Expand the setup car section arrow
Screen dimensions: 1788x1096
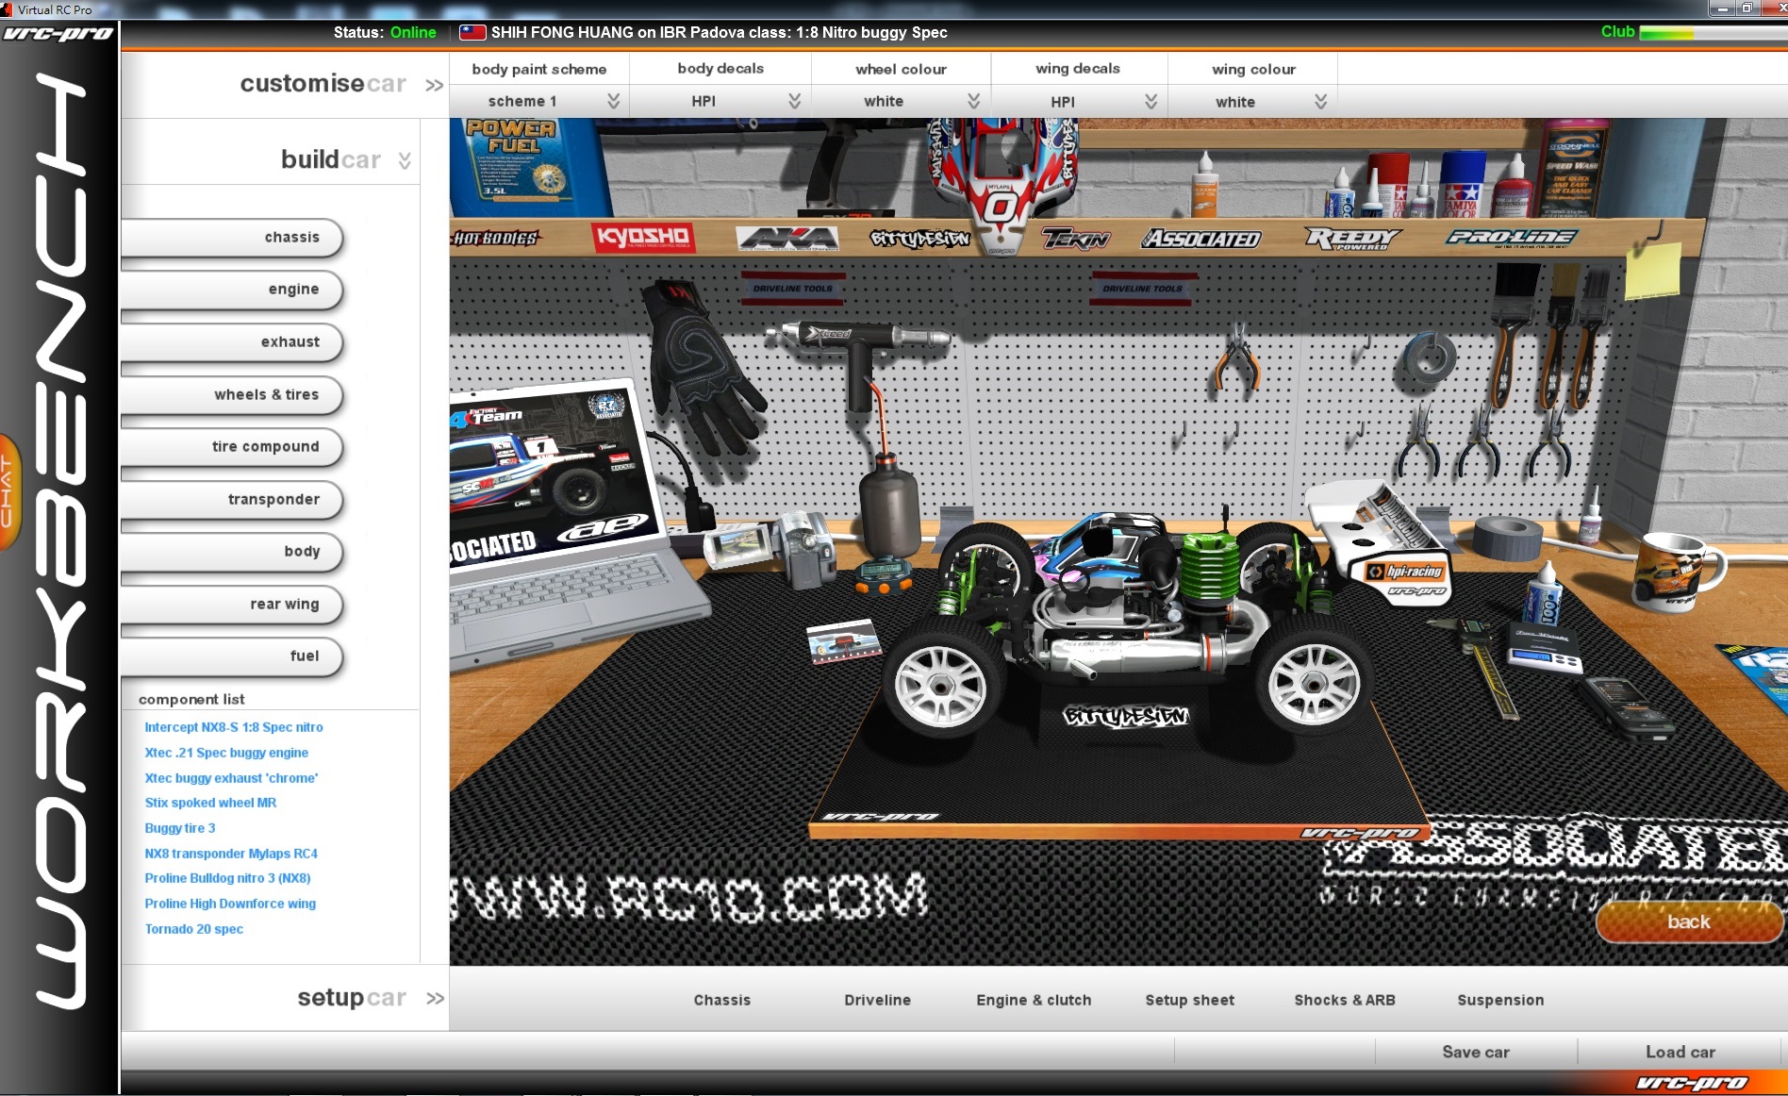pyautogui.click(x=435, y=999)
